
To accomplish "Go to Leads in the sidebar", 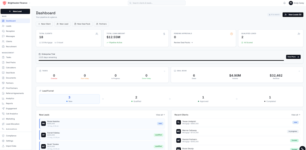I will (16, 26).
